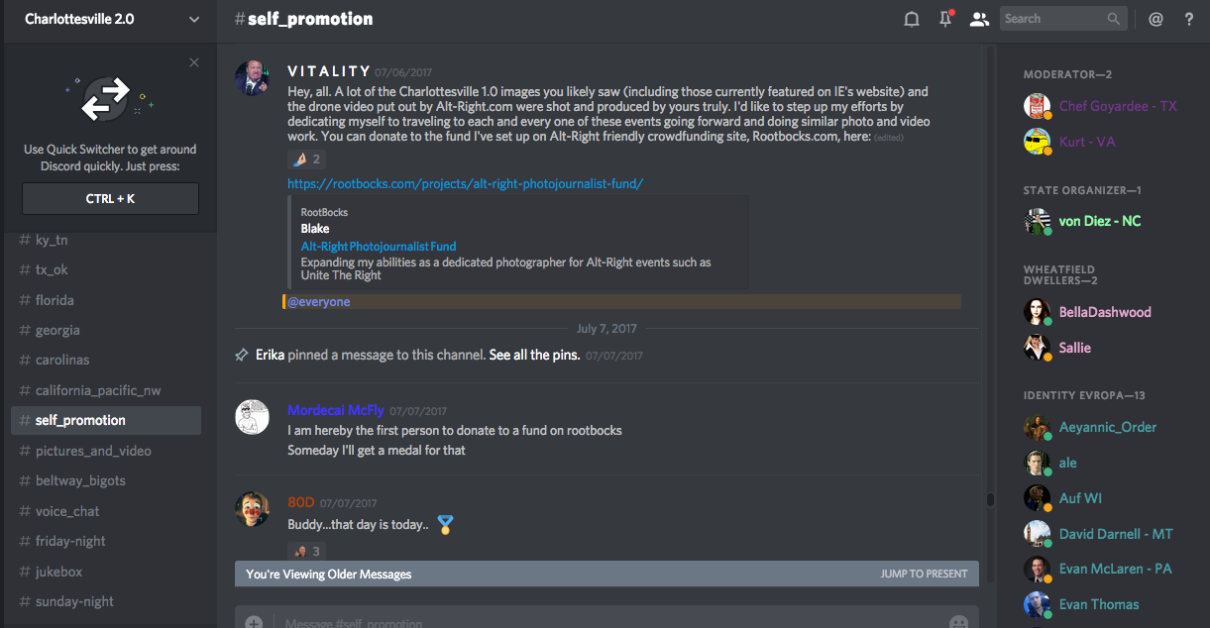Viewport: 1210px width, 628px height.
Task: Open recent mentions at-sign icon
Action: tap(1155, 19)
